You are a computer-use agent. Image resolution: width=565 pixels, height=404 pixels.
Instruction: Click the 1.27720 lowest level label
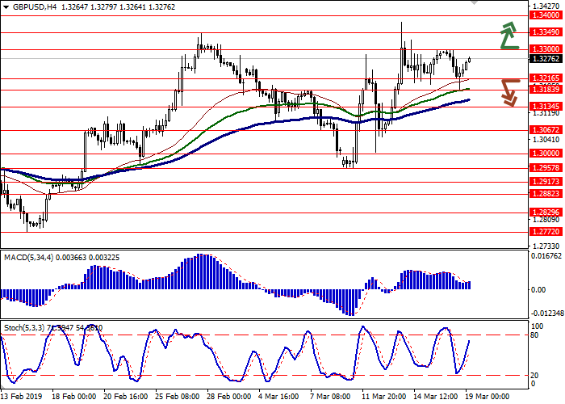click(546, 231)
